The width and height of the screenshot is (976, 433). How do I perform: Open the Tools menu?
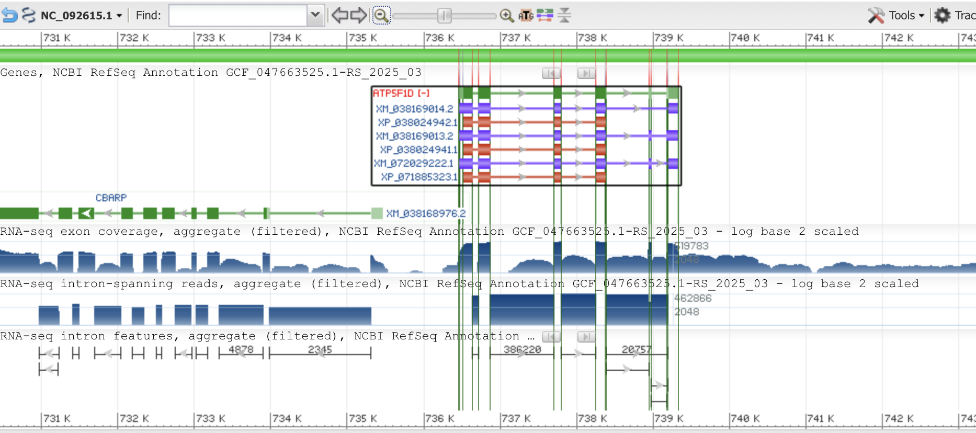(x=896, y=15)
